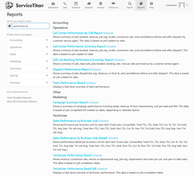The width and height of the screenshot is (193, 176).
Task: Select the Technician category label
Action: pyautogui.click(x=16, y=68)
